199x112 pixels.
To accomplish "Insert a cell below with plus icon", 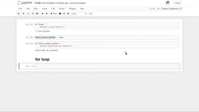I will tap(24, 14).
